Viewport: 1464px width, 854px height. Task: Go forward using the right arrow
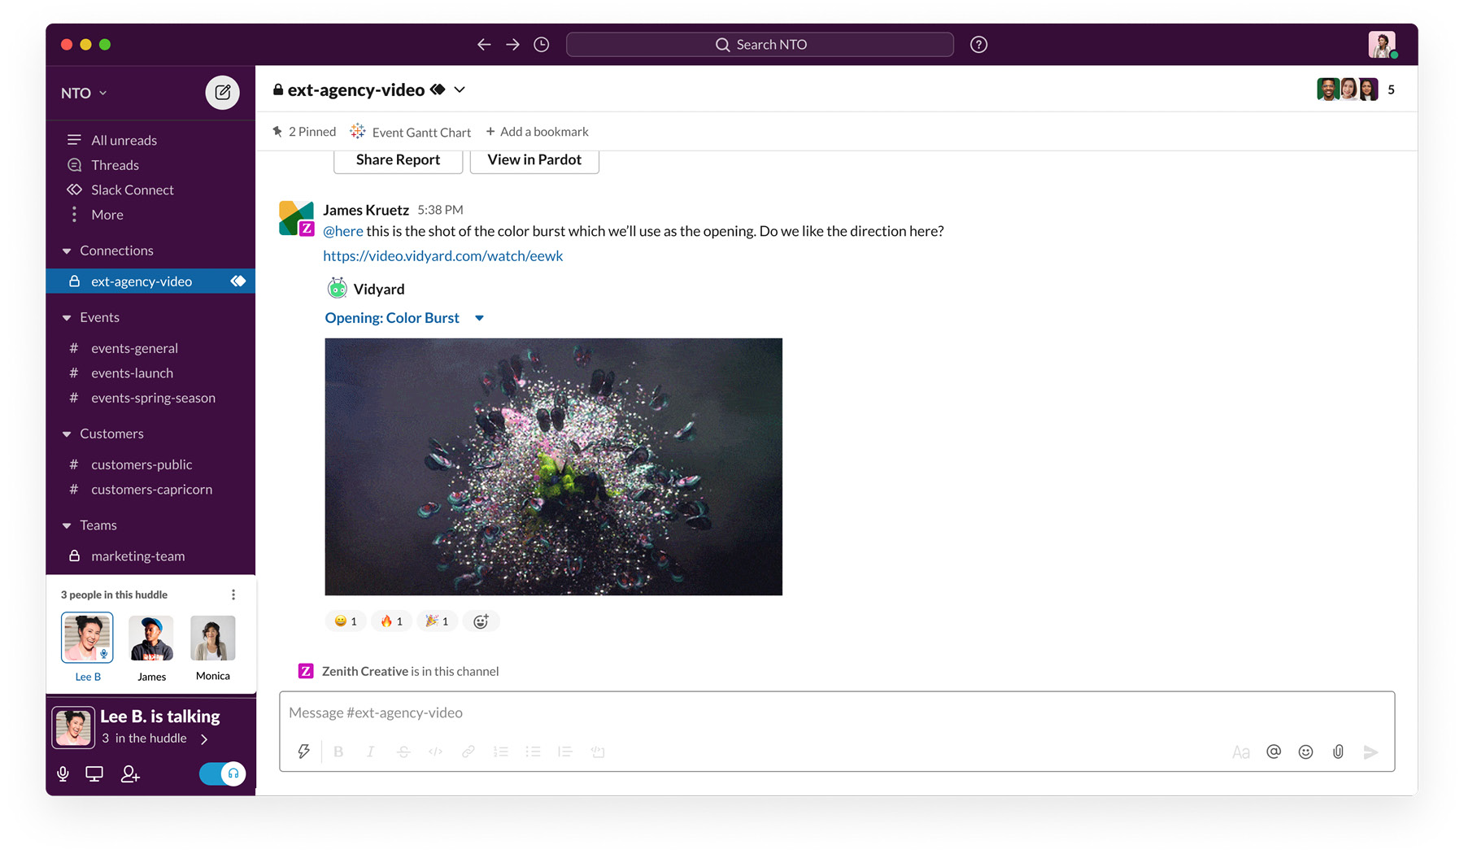tap(512, 45)
